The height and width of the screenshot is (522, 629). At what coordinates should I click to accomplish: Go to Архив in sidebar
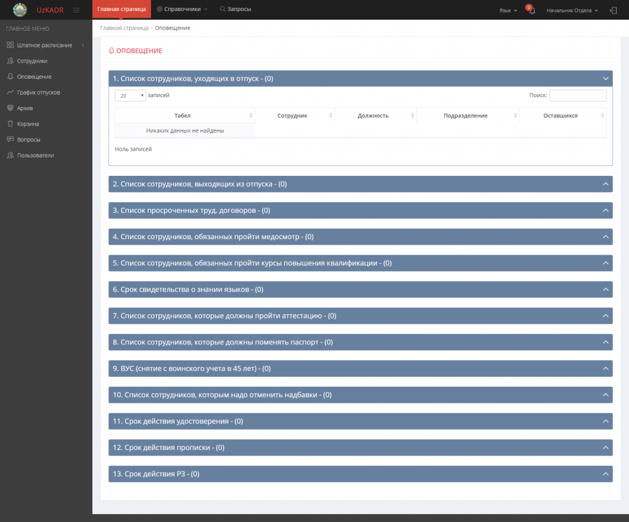pyautogui.click(x=25, y=108)
